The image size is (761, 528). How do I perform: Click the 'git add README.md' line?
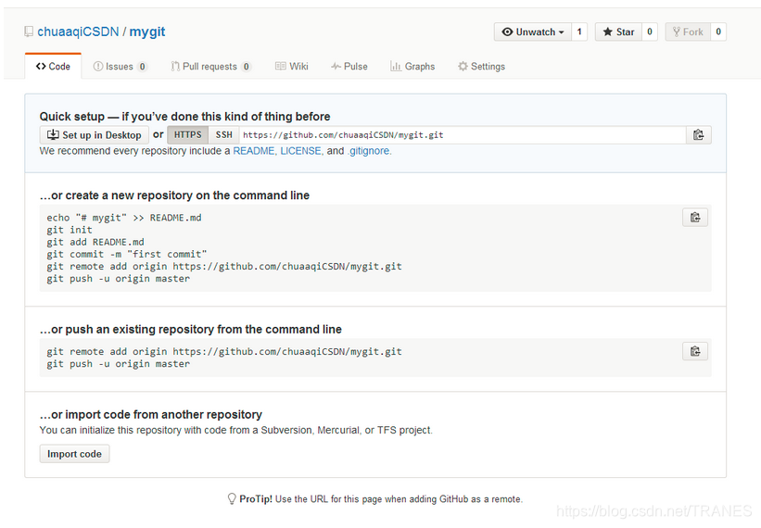(95, 242)
